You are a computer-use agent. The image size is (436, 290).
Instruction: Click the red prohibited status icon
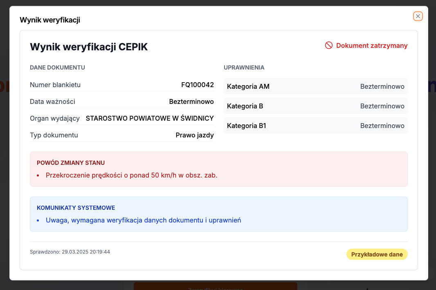(x=329, y=45)
